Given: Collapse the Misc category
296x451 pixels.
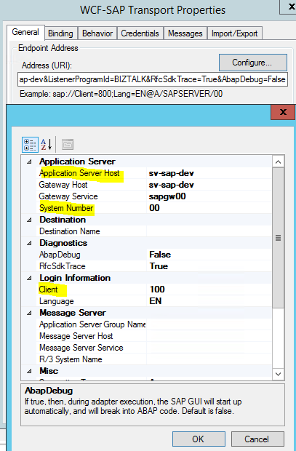Looking at the screenshot, I should [29, 371].
